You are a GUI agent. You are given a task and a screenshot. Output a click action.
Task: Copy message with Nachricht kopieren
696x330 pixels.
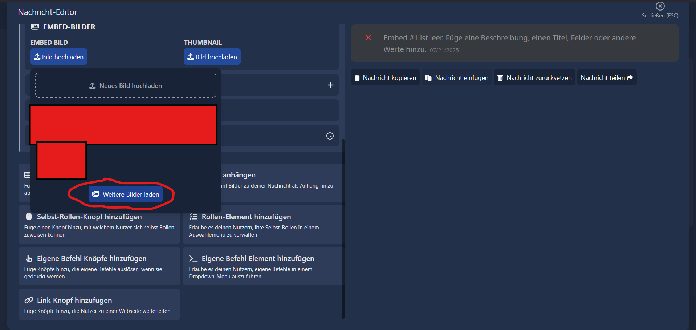click(385, 78)
